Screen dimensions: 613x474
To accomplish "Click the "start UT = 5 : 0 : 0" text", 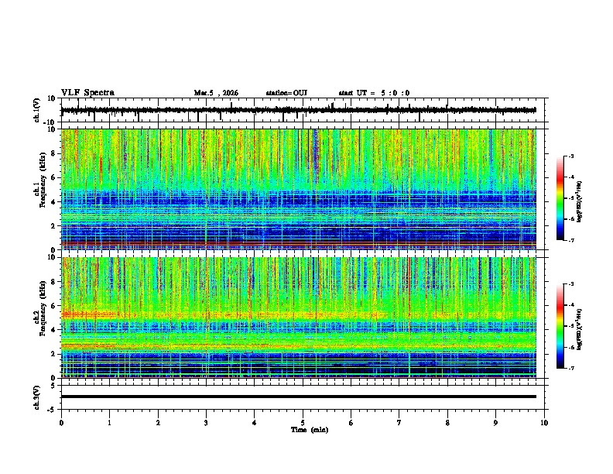I will [374, 93].
